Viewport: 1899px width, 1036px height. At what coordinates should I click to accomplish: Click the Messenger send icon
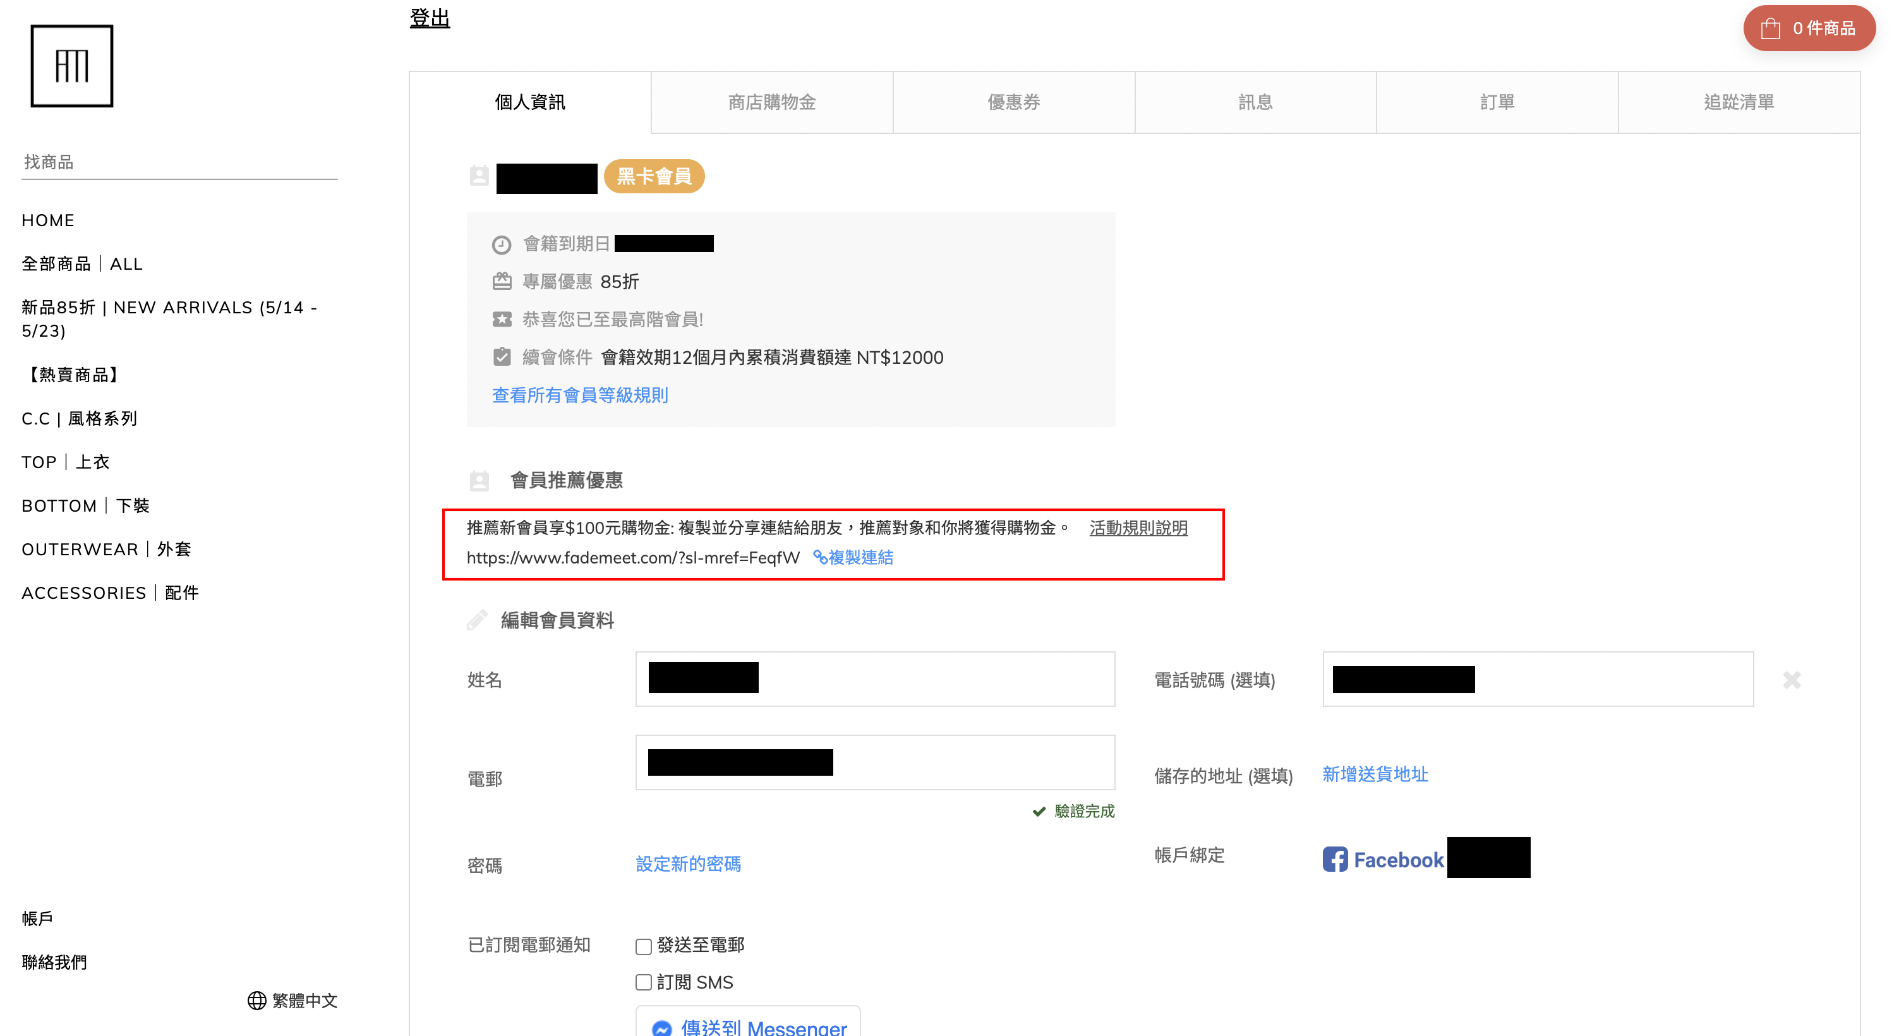pos(662,1027)
